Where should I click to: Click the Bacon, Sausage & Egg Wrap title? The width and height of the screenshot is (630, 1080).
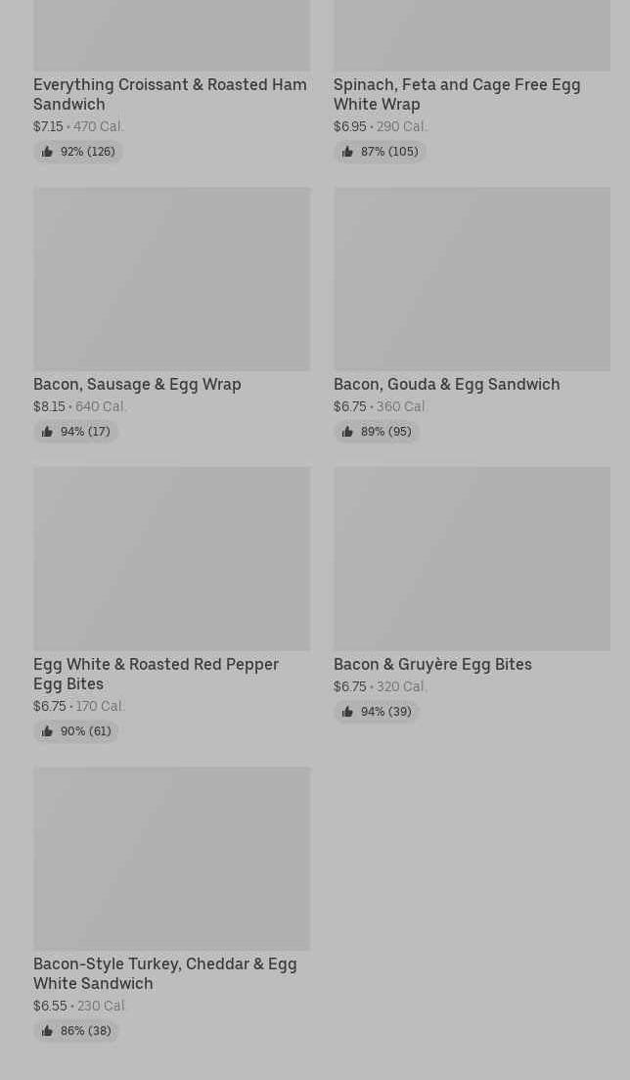(x=137, y=384)
